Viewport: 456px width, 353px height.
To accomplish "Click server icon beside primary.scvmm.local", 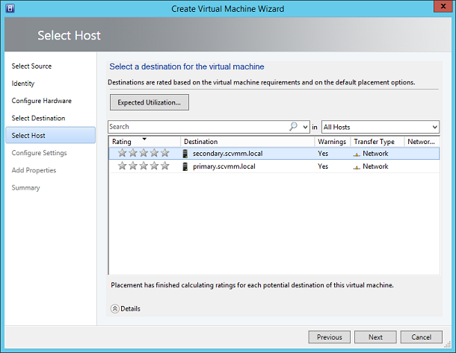I will tap(185, 166).
